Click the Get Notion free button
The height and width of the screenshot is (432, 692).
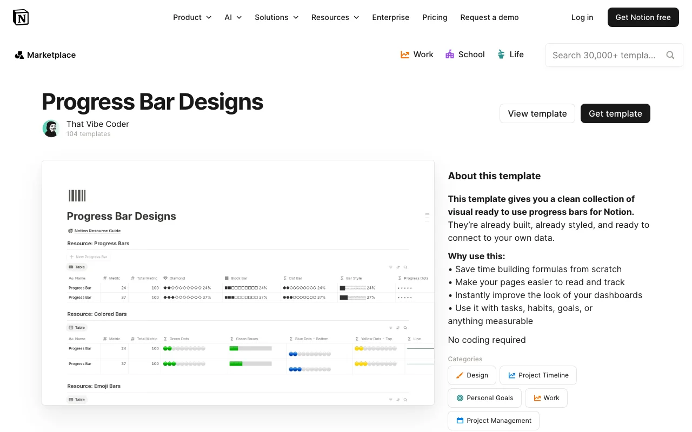tap(643, 17)
